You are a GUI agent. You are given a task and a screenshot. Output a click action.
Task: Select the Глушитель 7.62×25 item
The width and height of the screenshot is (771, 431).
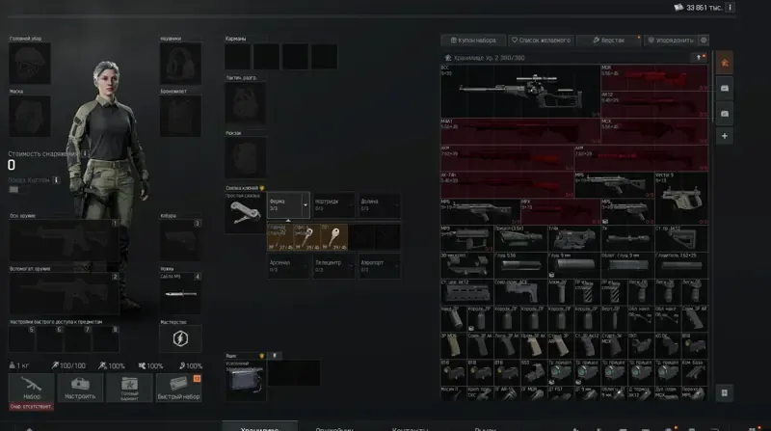(x=681, y=265)
